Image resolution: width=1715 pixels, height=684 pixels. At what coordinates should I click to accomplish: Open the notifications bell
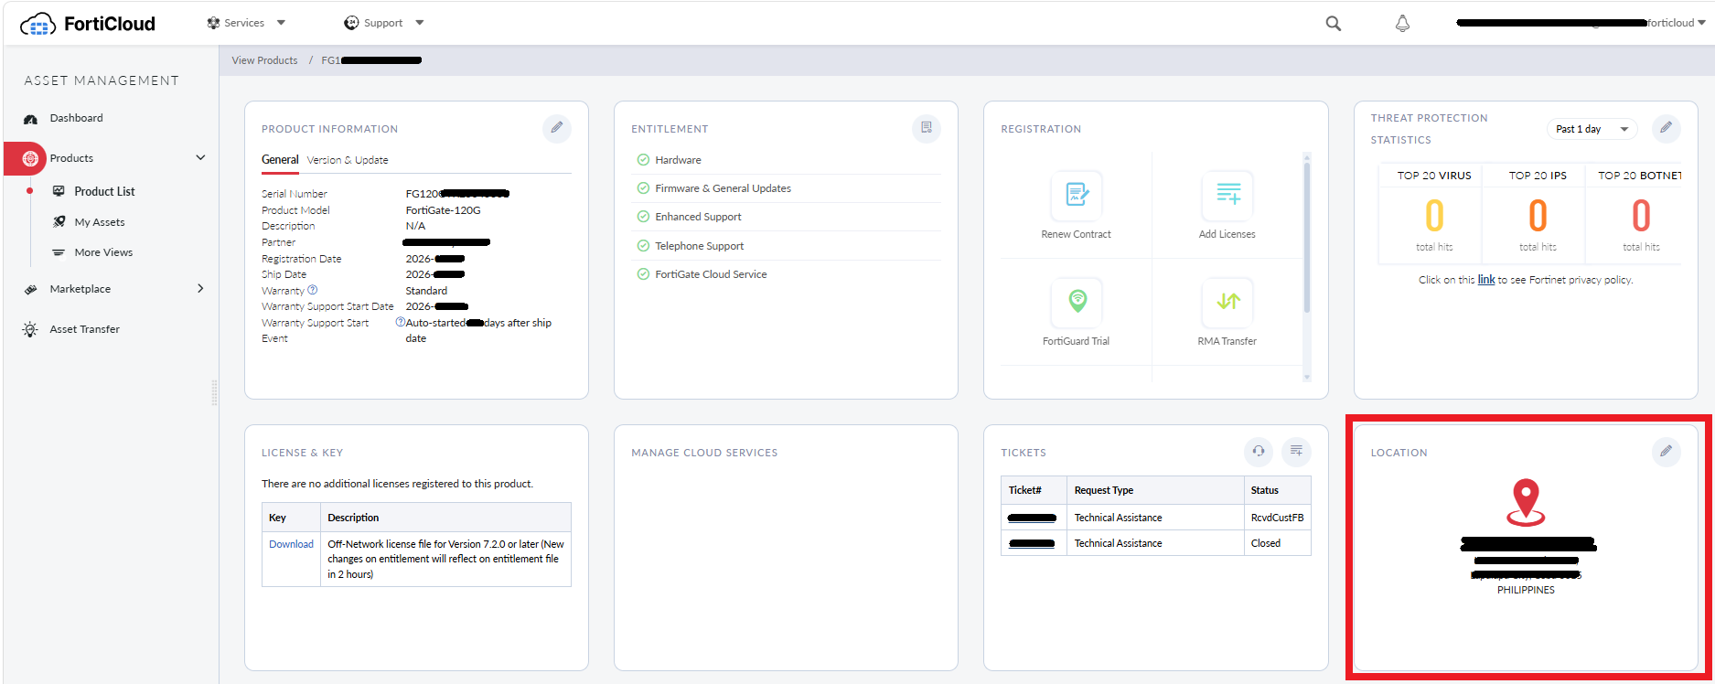point(1402,24)
